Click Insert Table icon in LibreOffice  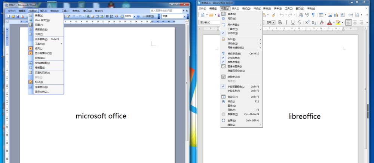(321, 15)
